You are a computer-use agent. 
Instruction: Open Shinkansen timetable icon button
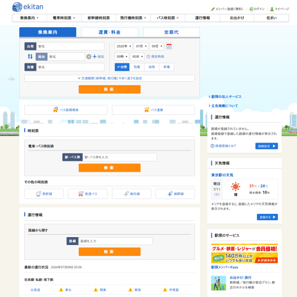[x=44, y=194]
